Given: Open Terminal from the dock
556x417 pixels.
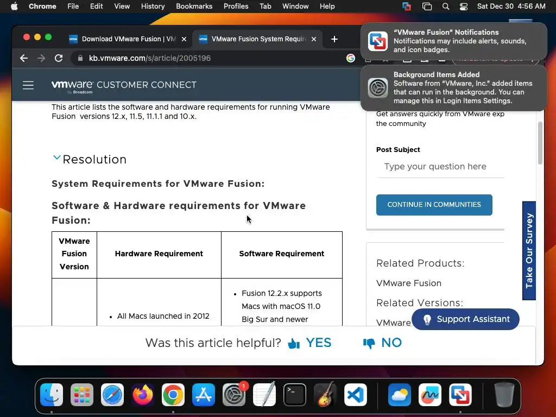Looking at the screenshot, I should (x=295, y=394).
